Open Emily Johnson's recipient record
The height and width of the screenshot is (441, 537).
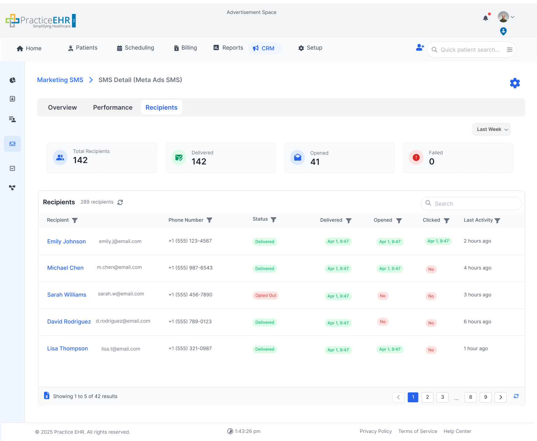tap(66, 241)
